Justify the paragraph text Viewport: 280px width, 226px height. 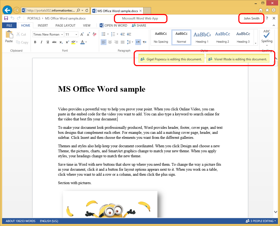tap(123, 42)
